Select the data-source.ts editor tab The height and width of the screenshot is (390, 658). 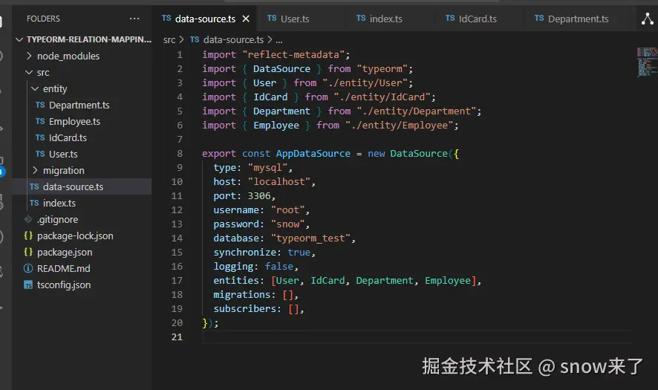(205, 19)
